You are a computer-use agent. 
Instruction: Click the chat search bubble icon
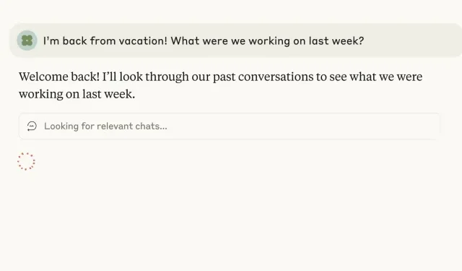pos(32,126)
